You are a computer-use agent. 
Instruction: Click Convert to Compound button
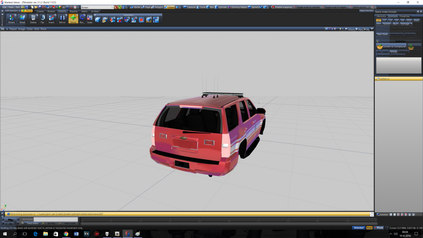[x=391, y=47]
